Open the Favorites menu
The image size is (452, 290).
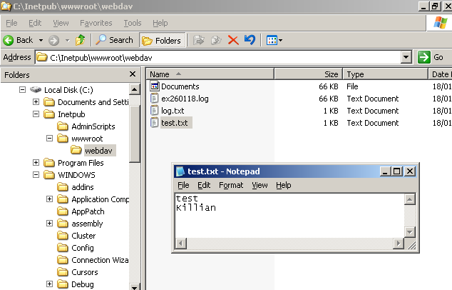tap(96, 23)
